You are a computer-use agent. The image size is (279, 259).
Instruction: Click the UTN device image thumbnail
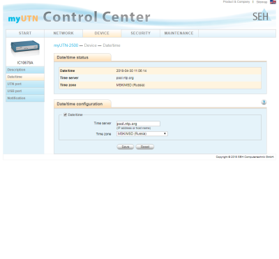click(25, 48)
